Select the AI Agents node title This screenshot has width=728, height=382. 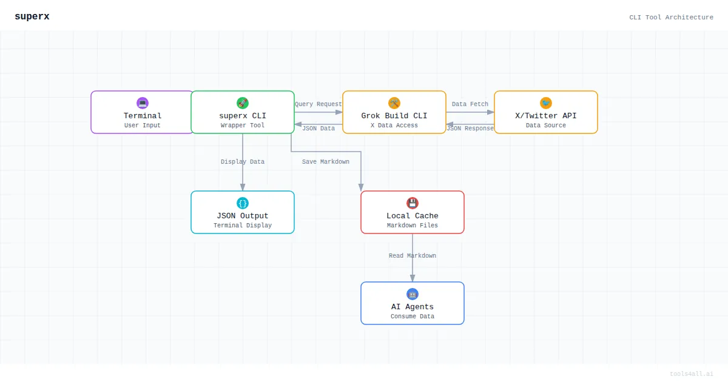tap(413, 307)
